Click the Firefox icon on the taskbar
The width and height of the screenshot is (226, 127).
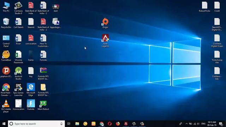[x=118, y=124]
